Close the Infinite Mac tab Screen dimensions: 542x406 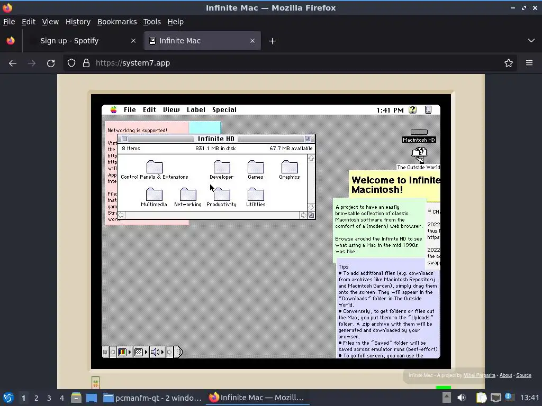click(x=252, y=41)
